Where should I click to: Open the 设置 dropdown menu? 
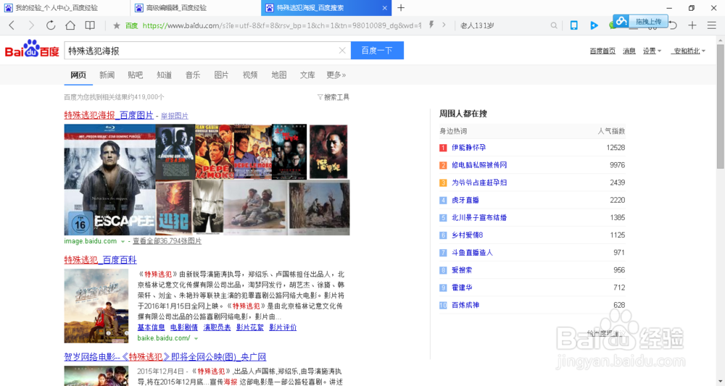[652, 51]
